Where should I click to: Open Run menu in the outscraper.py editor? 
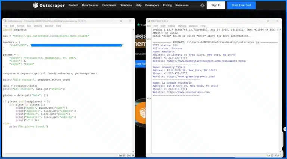pos(29,26)
